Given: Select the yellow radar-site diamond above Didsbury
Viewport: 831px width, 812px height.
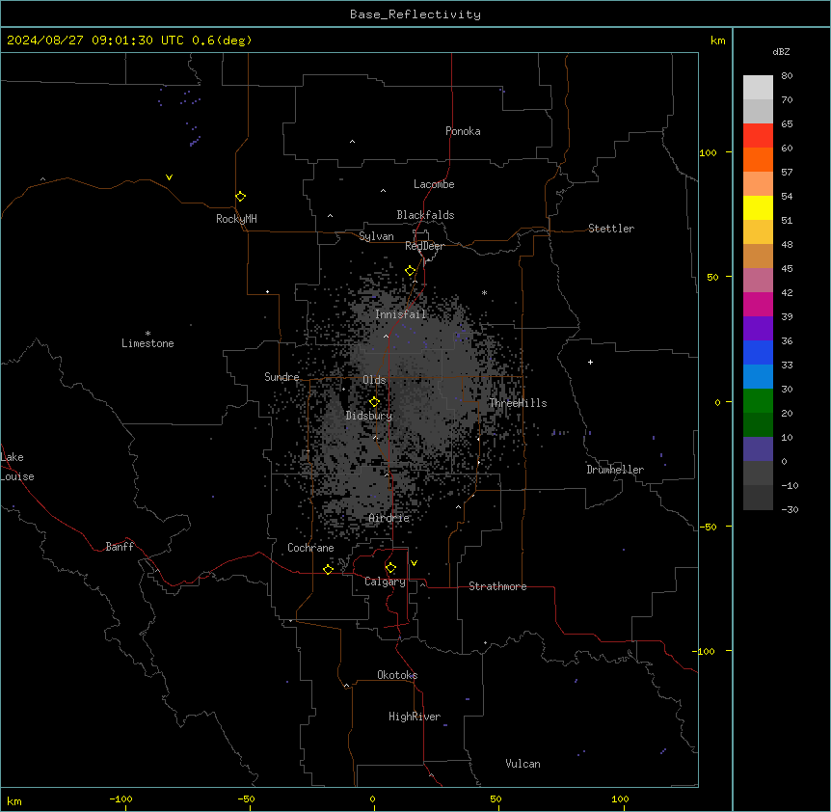Looking at the screenshot, I should point(375,402).
